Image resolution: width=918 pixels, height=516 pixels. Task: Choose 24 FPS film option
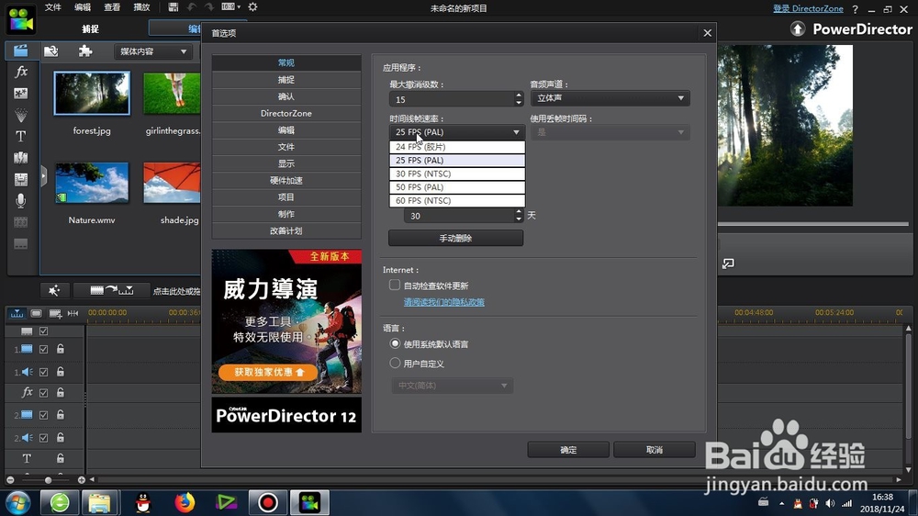(456, 146)
